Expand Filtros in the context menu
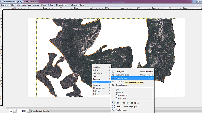 102,94
